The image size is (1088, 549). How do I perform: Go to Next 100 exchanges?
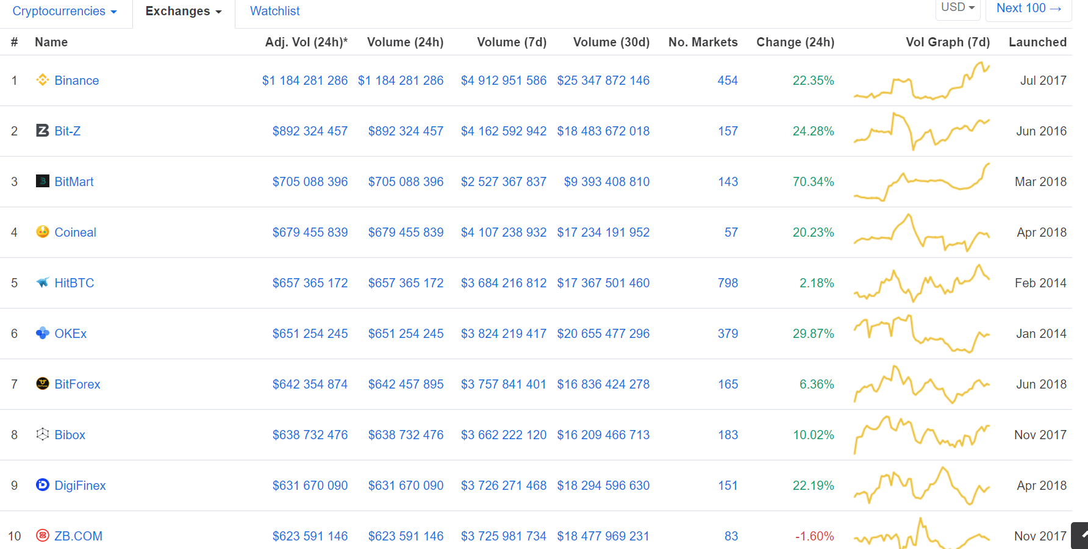1029,8
